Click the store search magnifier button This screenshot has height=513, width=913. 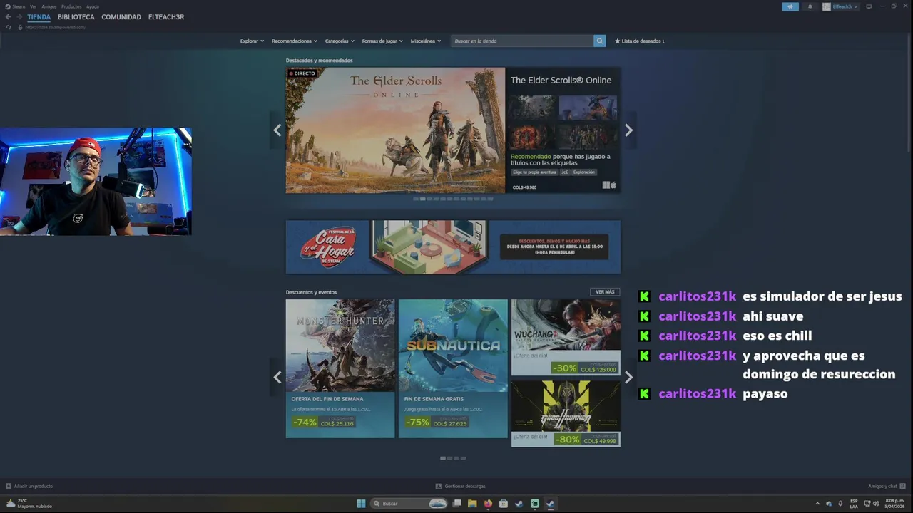[599, 41]
